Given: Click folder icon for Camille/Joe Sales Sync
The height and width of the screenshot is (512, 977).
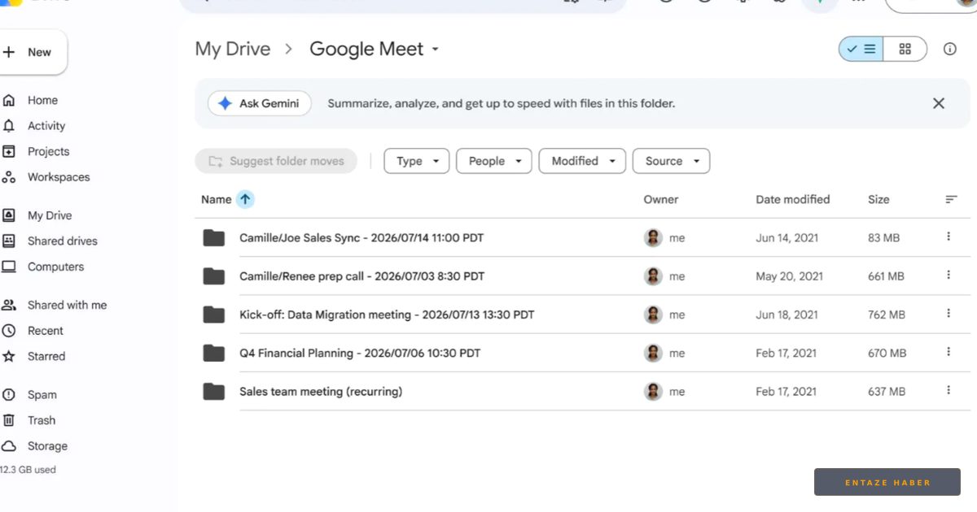Looking at the screenshot, I should click(214, 238).
